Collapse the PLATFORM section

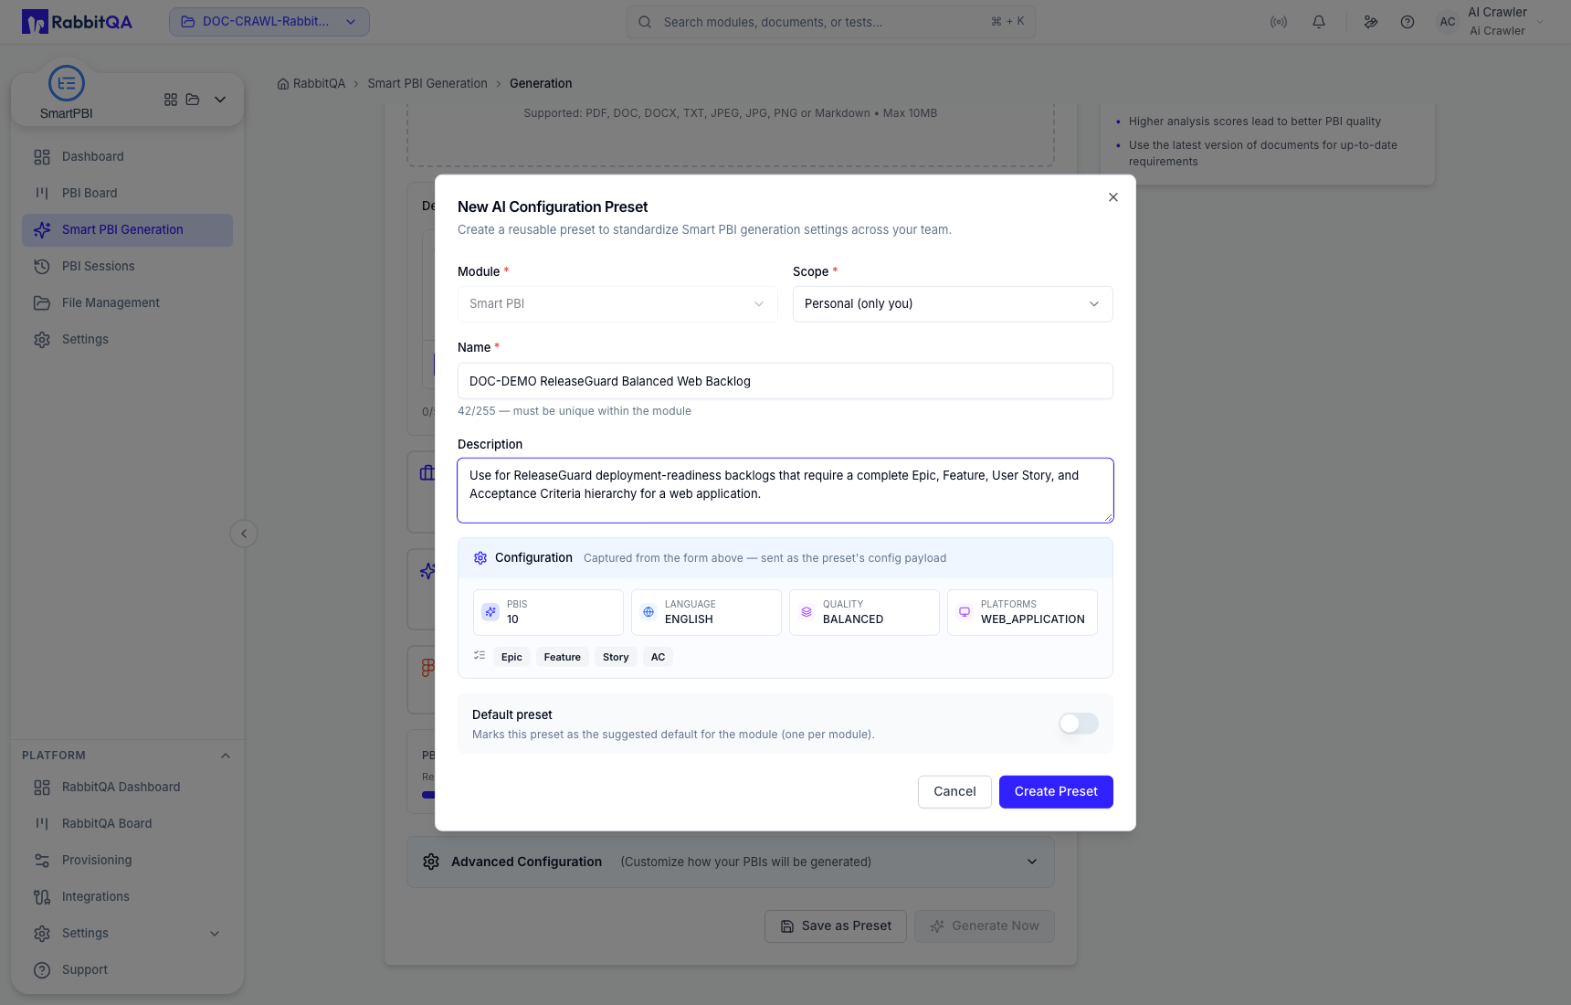tap(226, 756)
